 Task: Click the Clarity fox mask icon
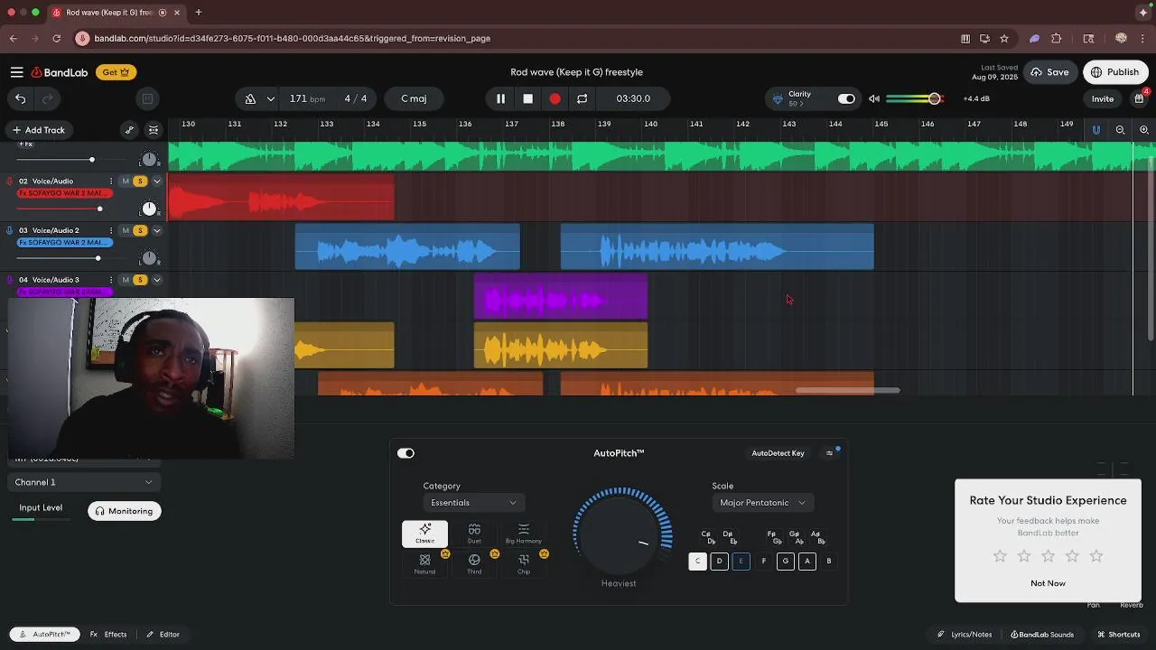point(778,98)
